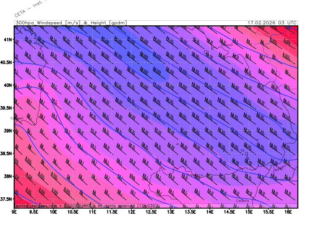Click the 300hpa_Windspeed title text
Screen dimensions: 312x234
pos(40,23)
